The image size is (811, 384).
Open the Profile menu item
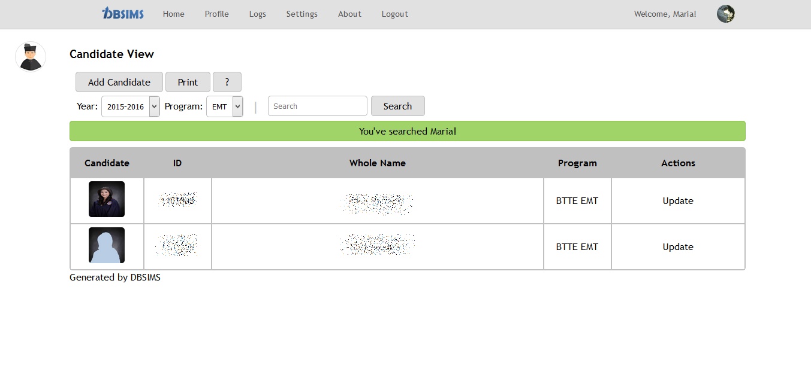click(216, 14)
